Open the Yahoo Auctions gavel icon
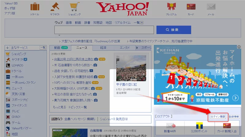 coord(55,7)
